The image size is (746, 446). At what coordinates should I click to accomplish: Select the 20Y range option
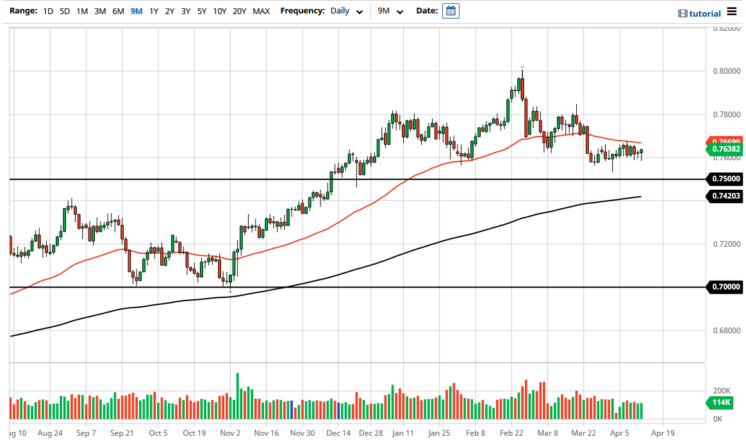[x=240, y=11]
